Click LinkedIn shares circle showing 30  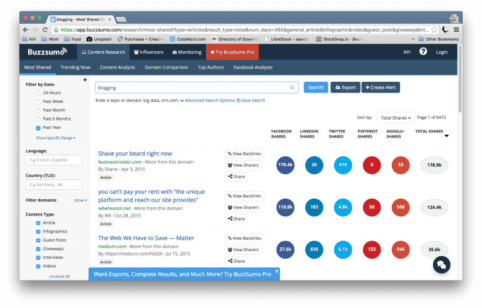click(314, 165)
